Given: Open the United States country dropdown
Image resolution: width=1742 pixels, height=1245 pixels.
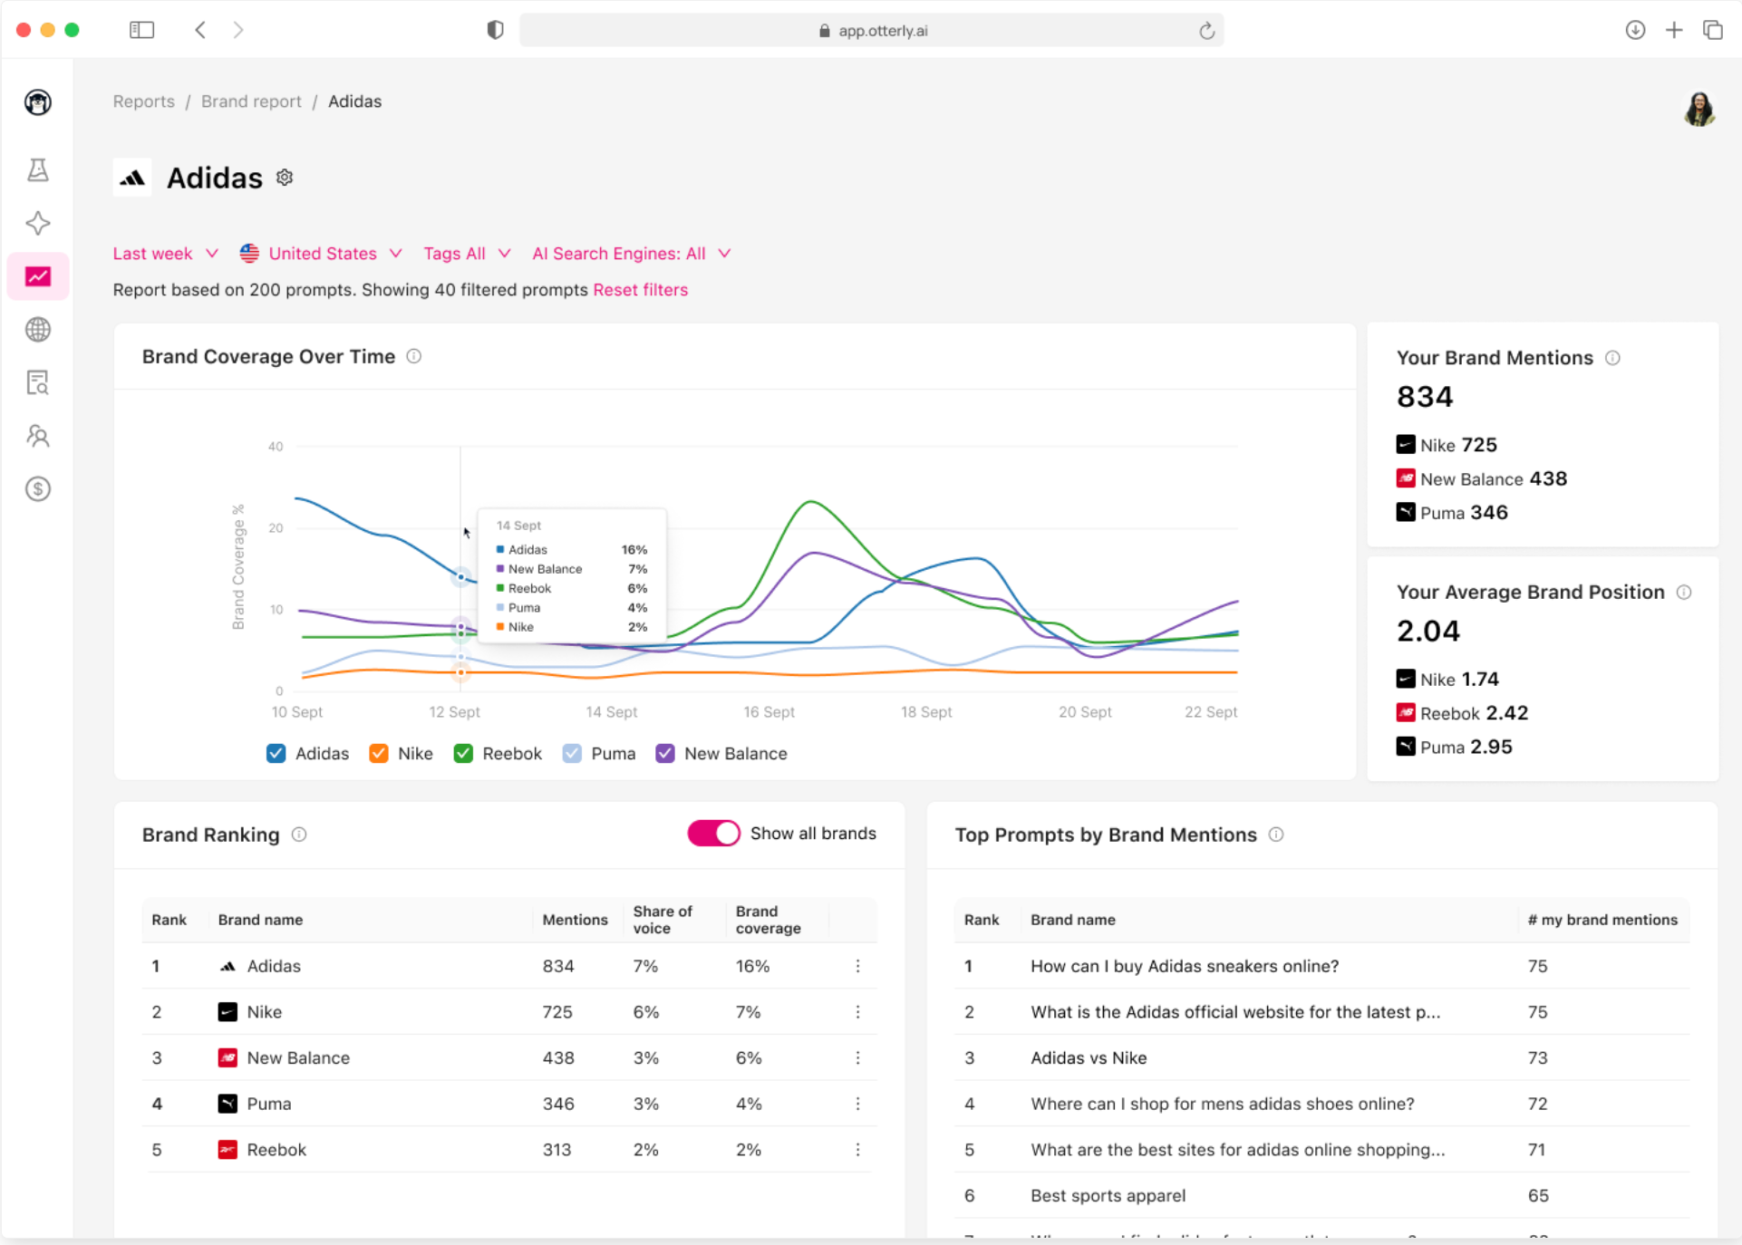Looking at the screenshot, I should coord(322,254).
